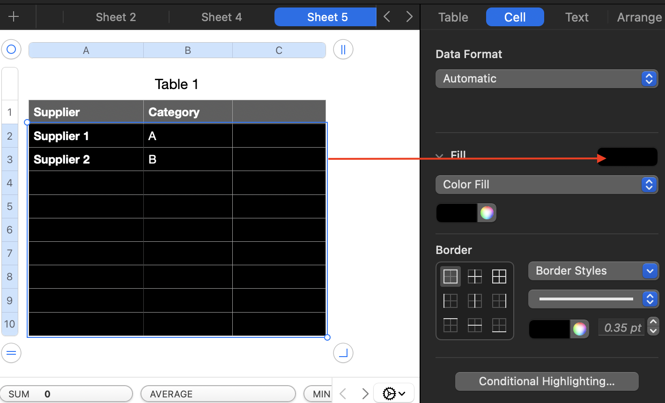Collapse the Fill section
The image size is (665, 403).
tap(439, 156)
